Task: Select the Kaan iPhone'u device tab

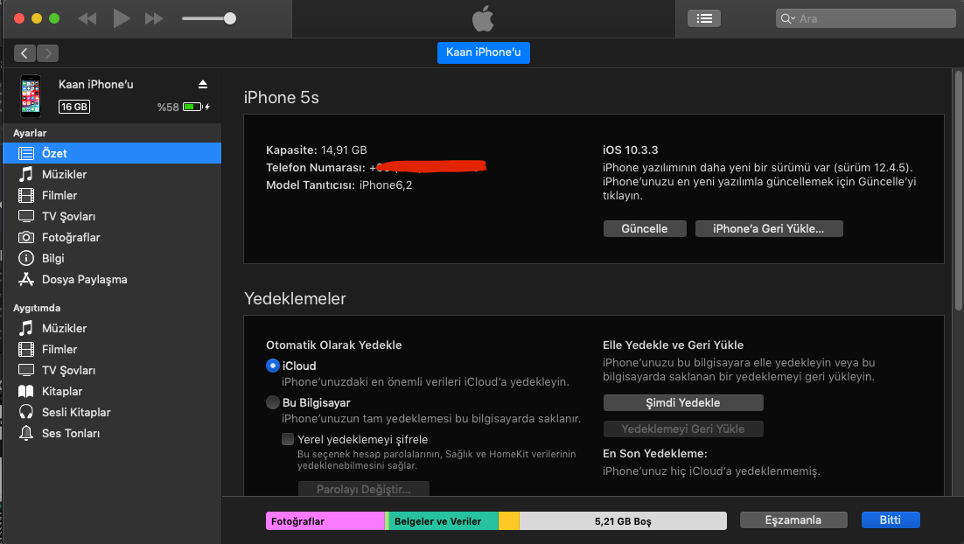Action: [483, 52]
